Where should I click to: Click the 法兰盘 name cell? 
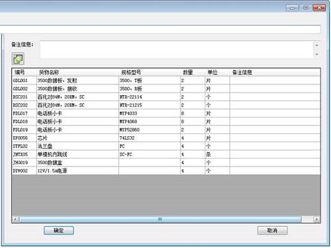tap(77, 146)
